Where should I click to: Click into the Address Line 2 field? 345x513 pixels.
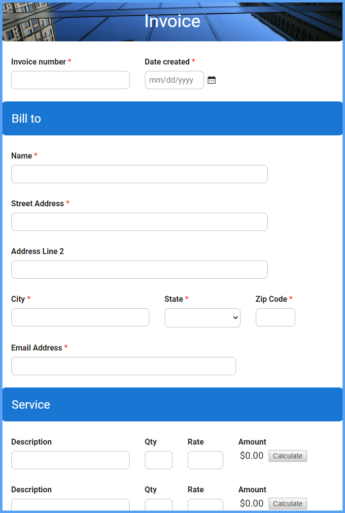click(x=139, y=270)
